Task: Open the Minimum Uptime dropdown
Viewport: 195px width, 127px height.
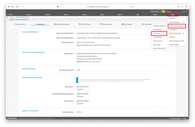Action: pyautogui.click(x=158, y=112)
